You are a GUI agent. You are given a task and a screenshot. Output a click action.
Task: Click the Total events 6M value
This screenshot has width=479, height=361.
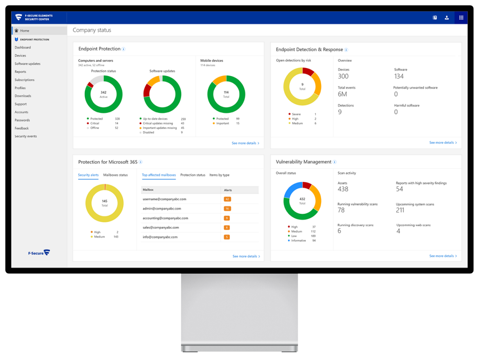coord(342,94)
